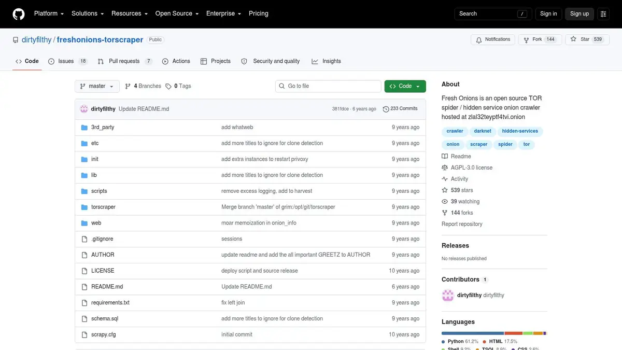This screenshot has width=622, height=350.
Task: Click the README.md file icon
Action: click(84, 287)
